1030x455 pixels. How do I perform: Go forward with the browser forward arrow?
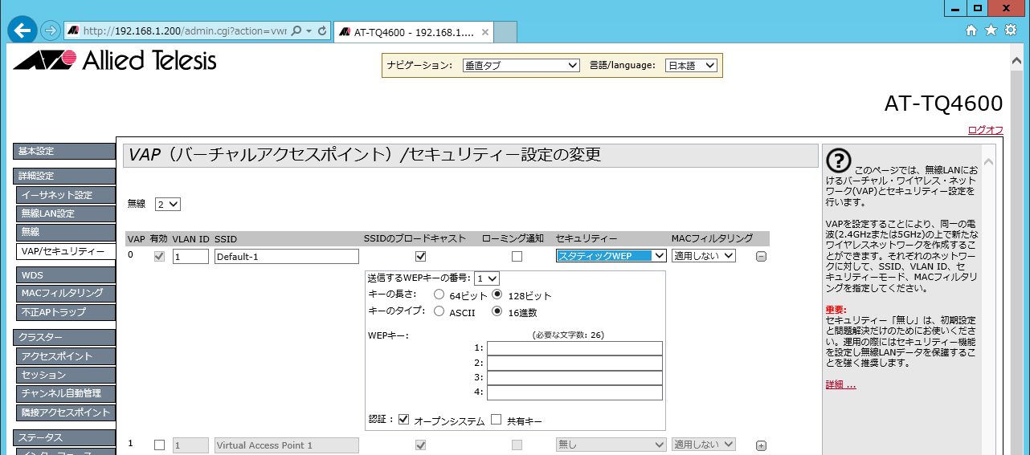coord(50,30)
